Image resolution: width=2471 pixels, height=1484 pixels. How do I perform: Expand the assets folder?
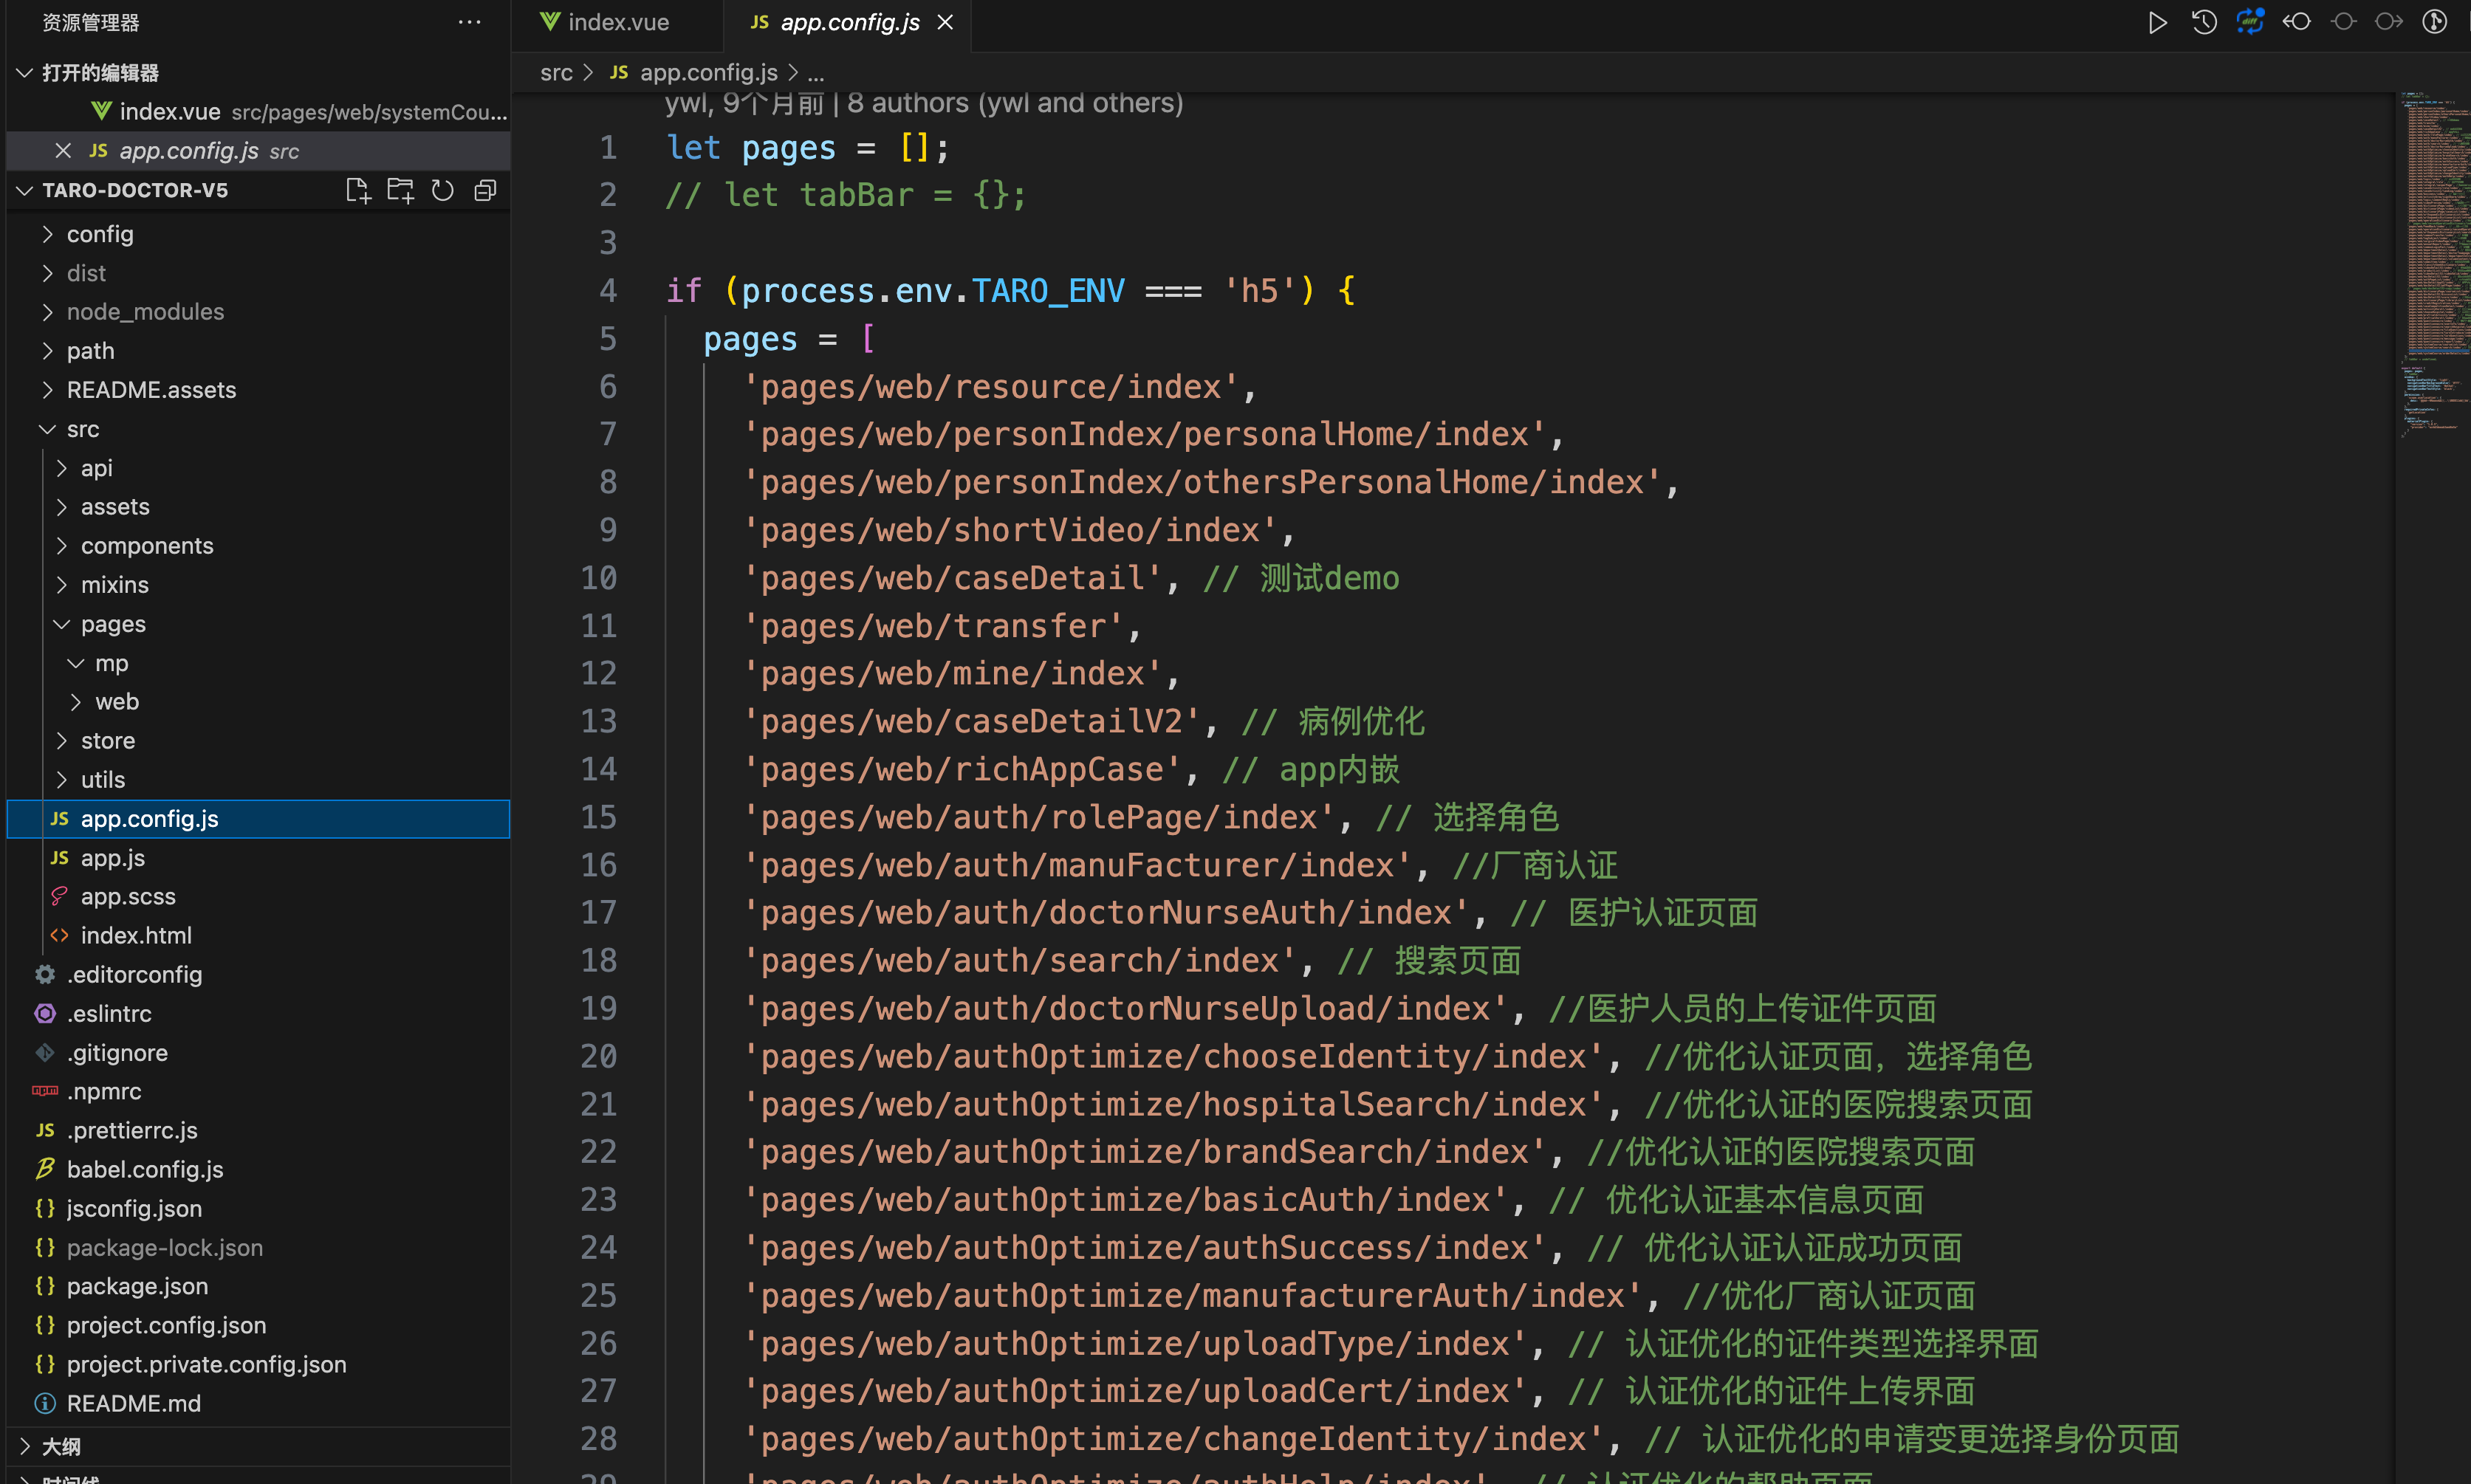point(258,507)
